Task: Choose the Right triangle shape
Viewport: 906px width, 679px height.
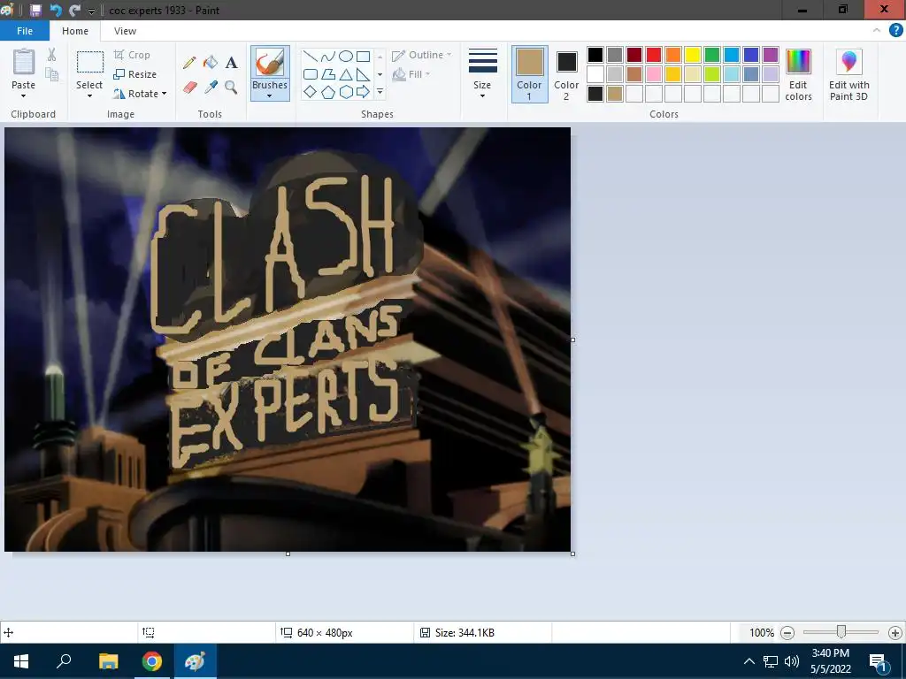Action: click(364, 74)
